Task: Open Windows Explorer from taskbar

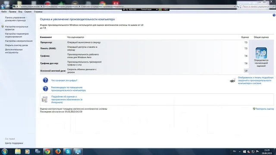Action: coord(18,152)
